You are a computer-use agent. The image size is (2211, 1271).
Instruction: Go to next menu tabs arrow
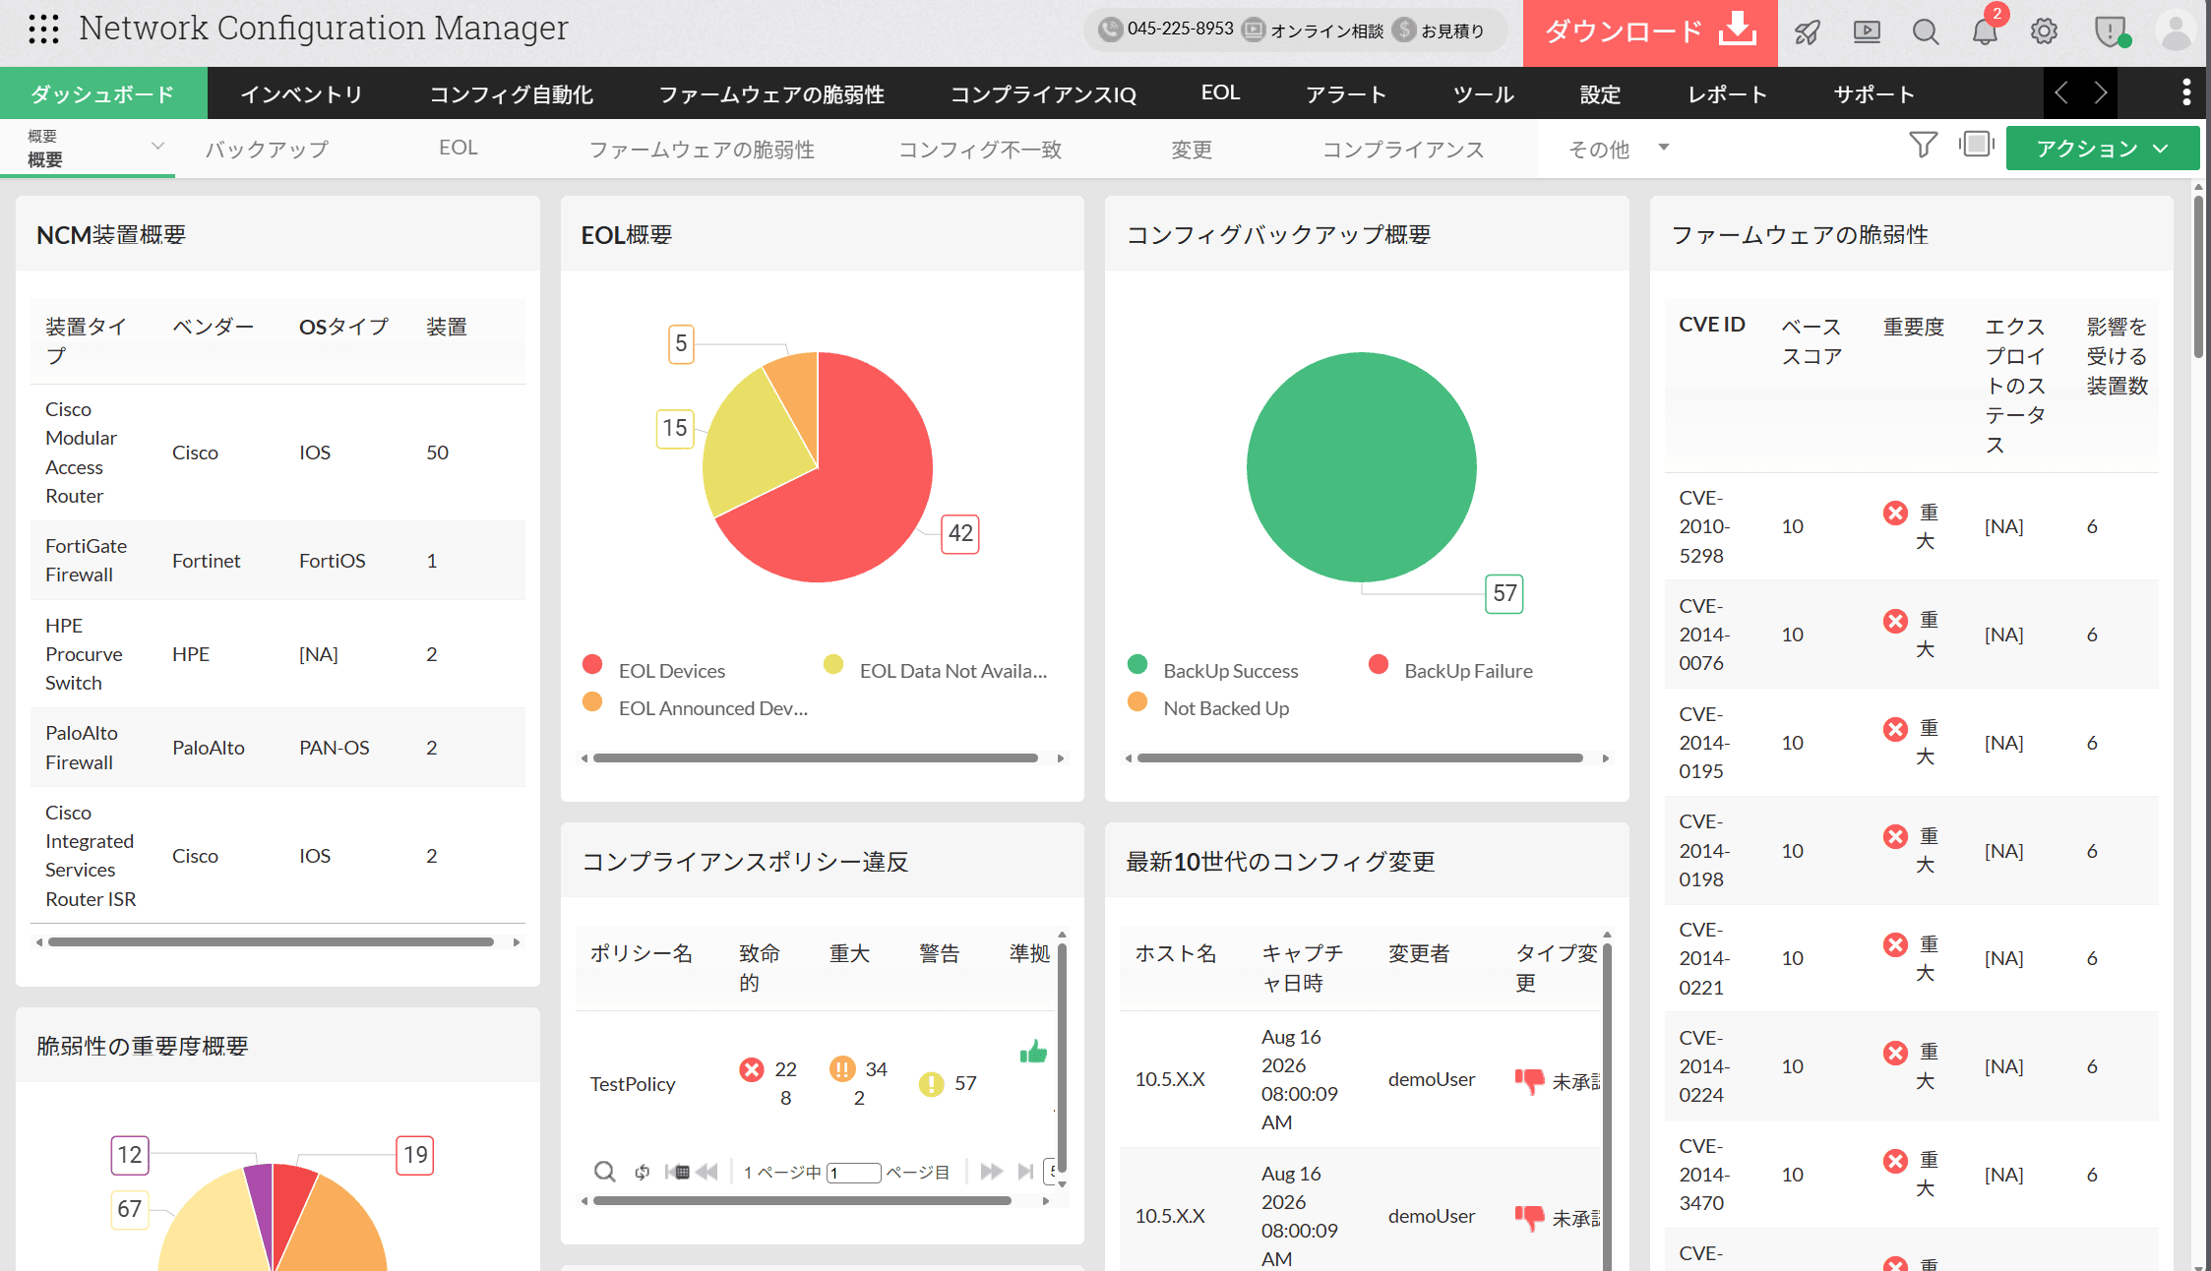tap(2101, 92)
